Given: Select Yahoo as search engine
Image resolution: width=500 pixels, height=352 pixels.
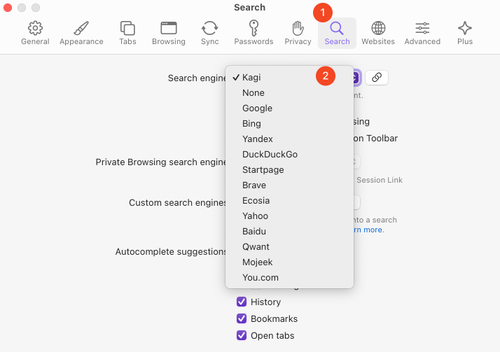Looking at the screenshot, I should click(x=289, y=216).
